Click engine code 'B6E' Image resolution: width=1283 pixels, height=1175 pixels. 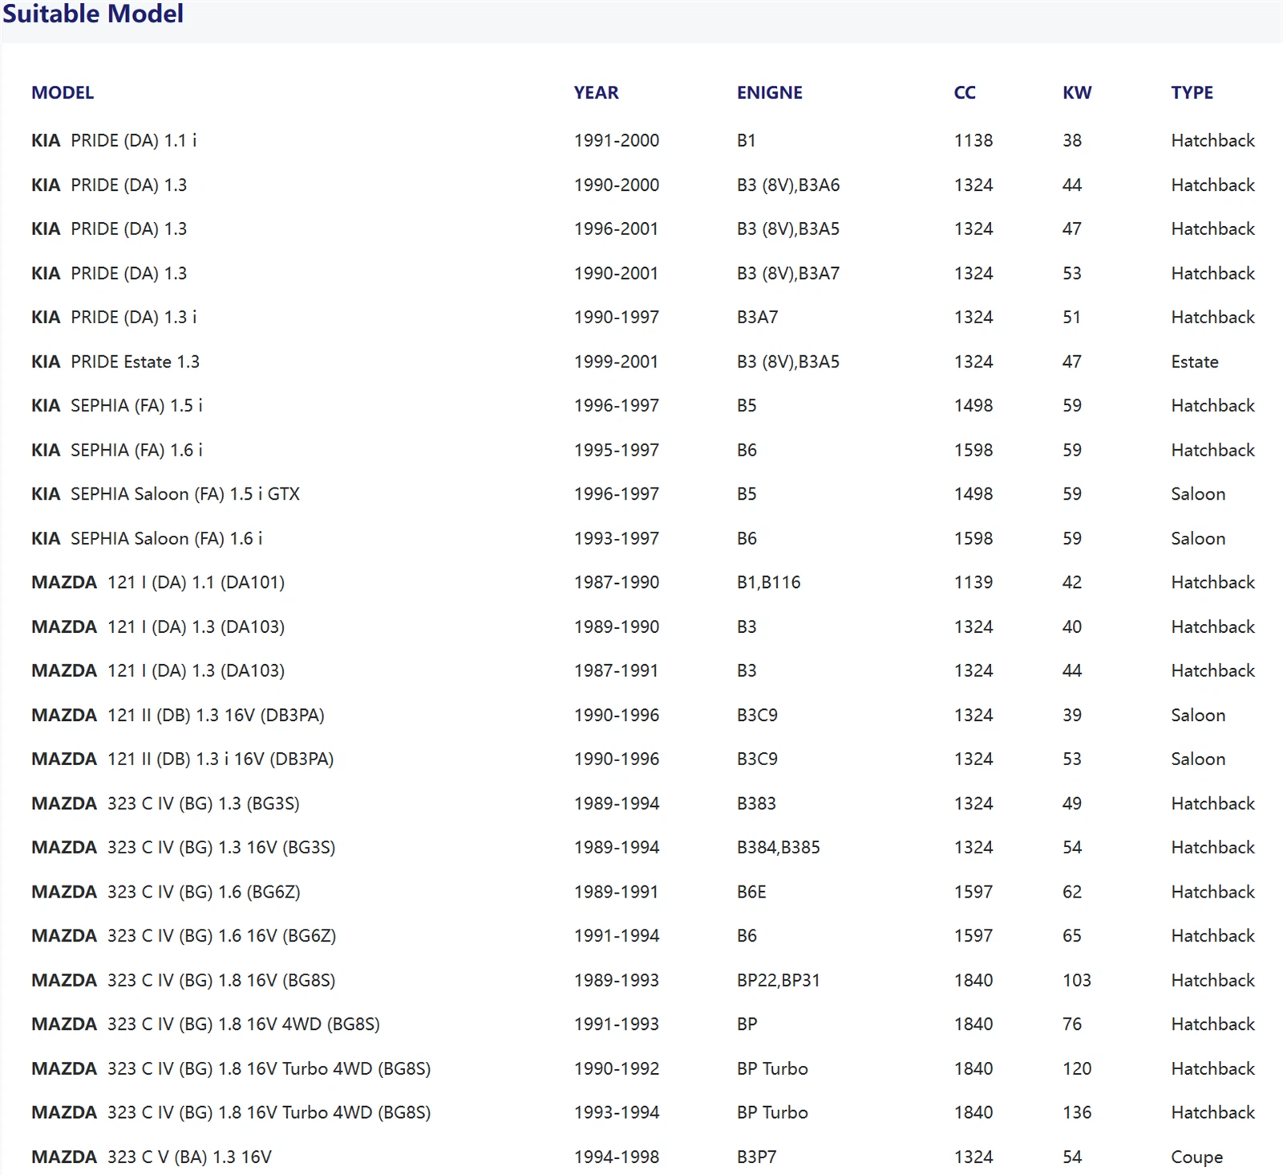751,892
